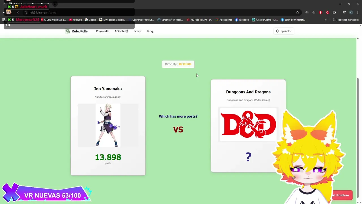The height and width of the screenshot is (204, 362).
Task: Bookmark this page with the star icon
Action: 298,12
